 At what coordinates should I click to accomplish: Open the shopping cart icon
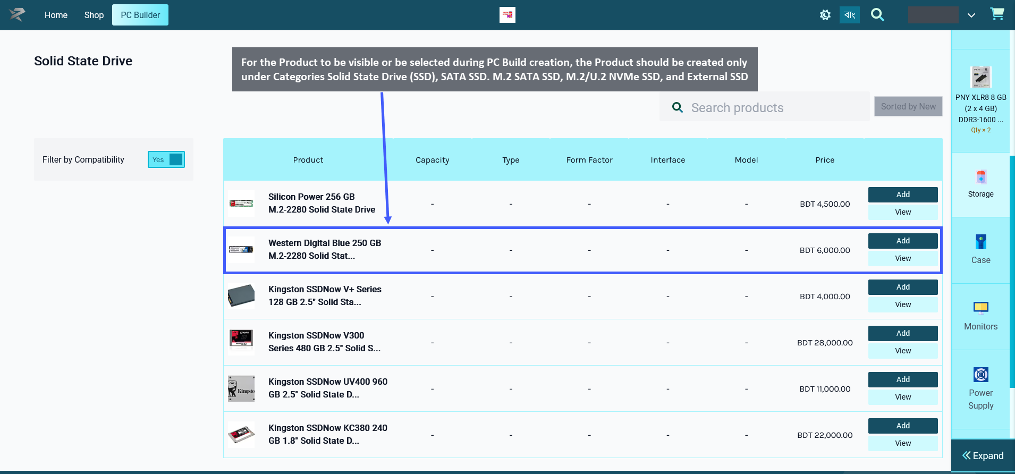997,14
